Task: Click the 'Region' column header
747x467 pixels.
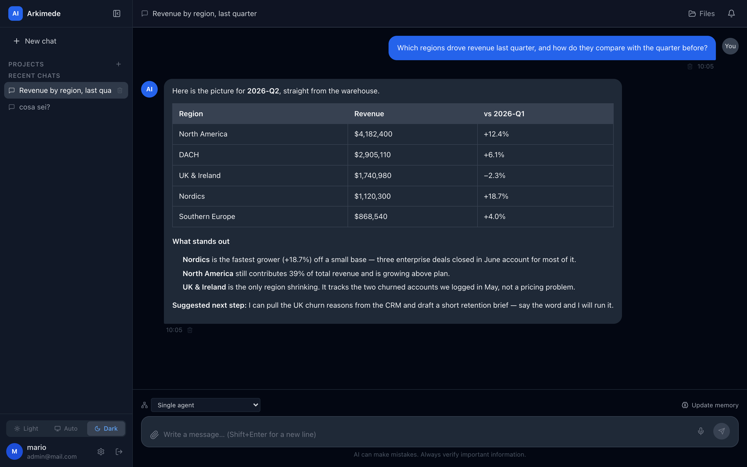Action: tap(260, 114)
